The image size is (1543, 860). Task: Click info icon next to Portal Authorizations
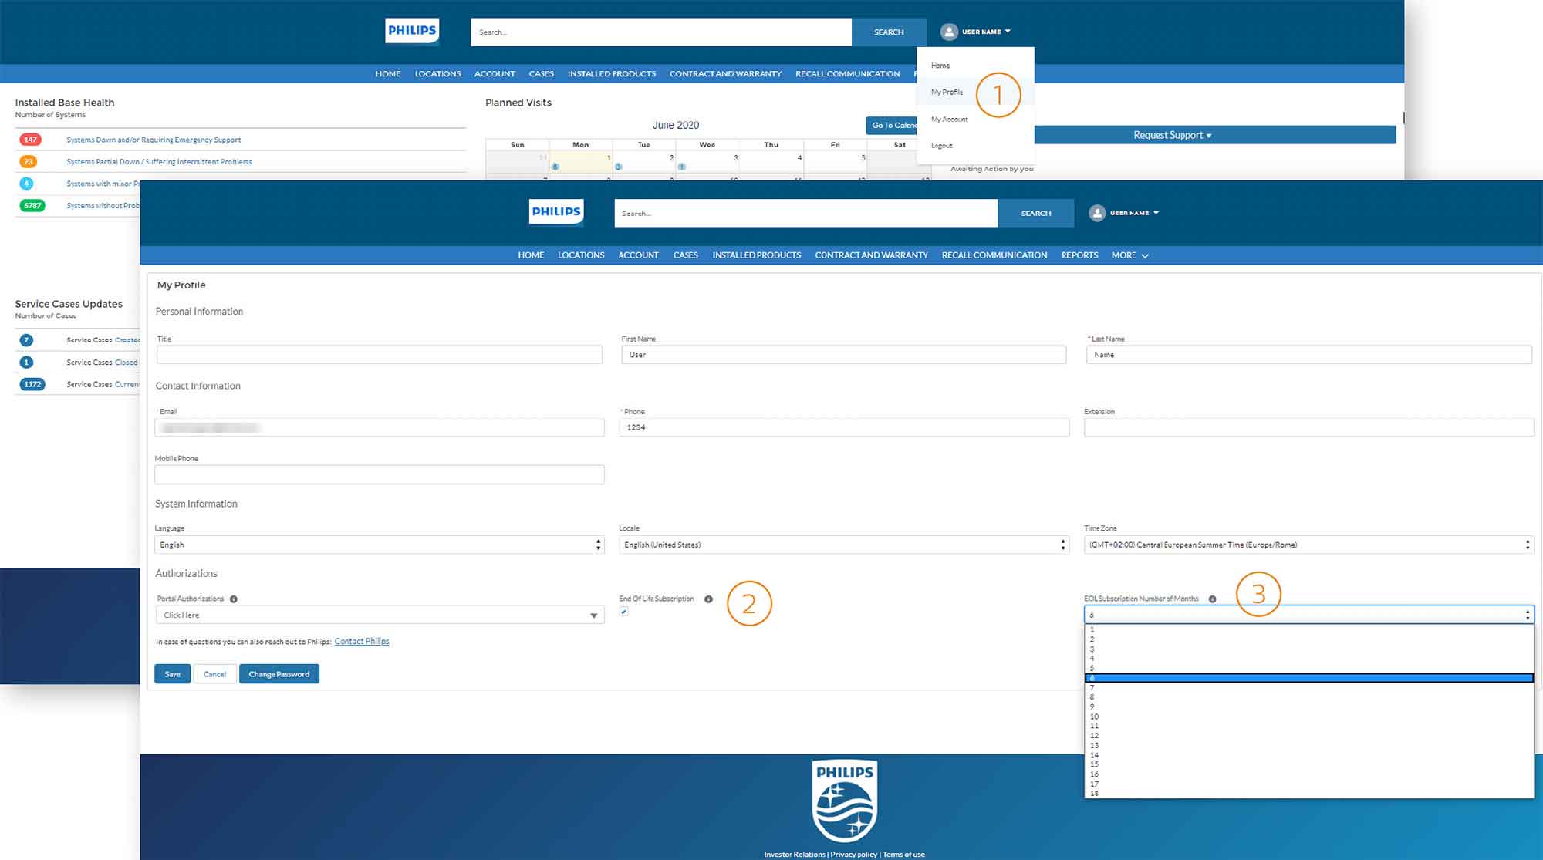234,599
